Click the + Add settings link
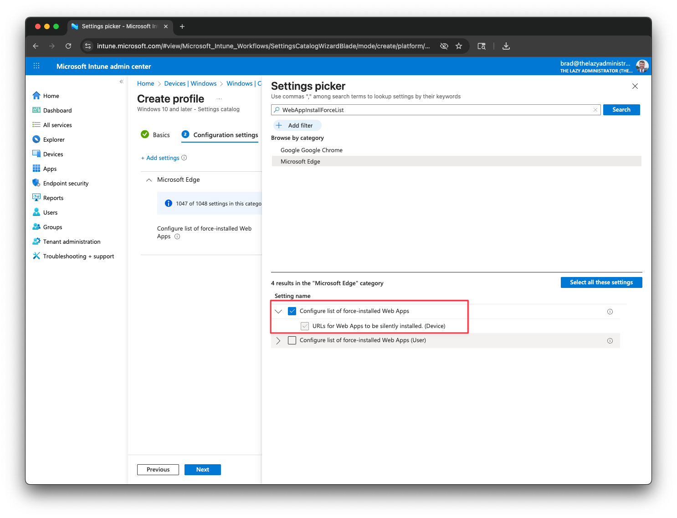The width and height of the screenshot is (677, 518). [x=160, y=158]
